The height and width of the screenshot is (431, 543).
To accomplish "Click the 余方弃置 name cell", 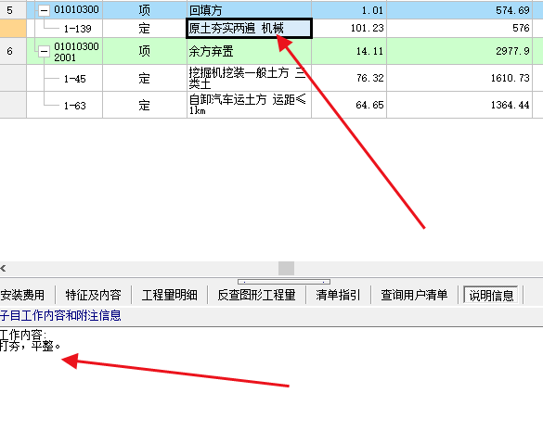I will click(x=249, y=52).
